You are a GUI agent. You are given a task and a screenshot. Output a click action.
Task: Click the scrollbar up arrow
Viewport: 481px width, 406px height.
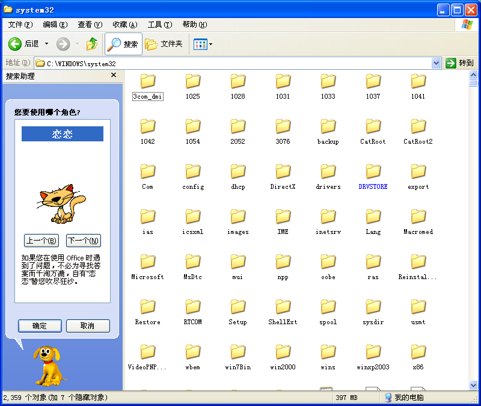click(x=473, y=75)
